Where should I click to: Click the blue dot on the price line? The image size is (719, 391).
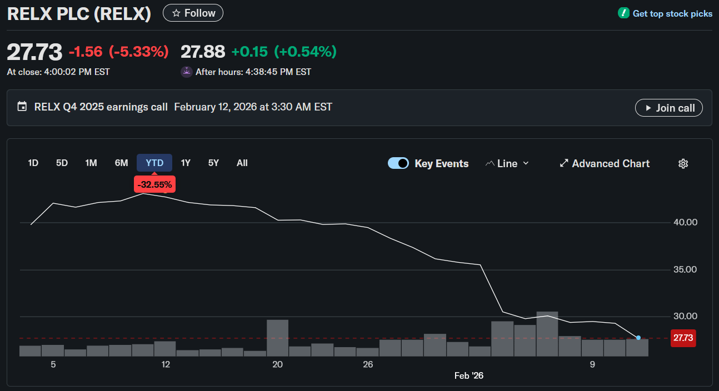(638, 337)
